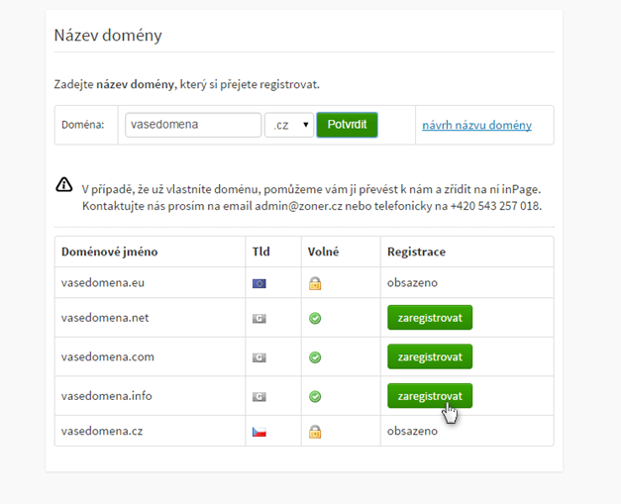Click padlock icon in vasedomena.cz row
Viewport: 621px width, 504px height.
[315, 432]
